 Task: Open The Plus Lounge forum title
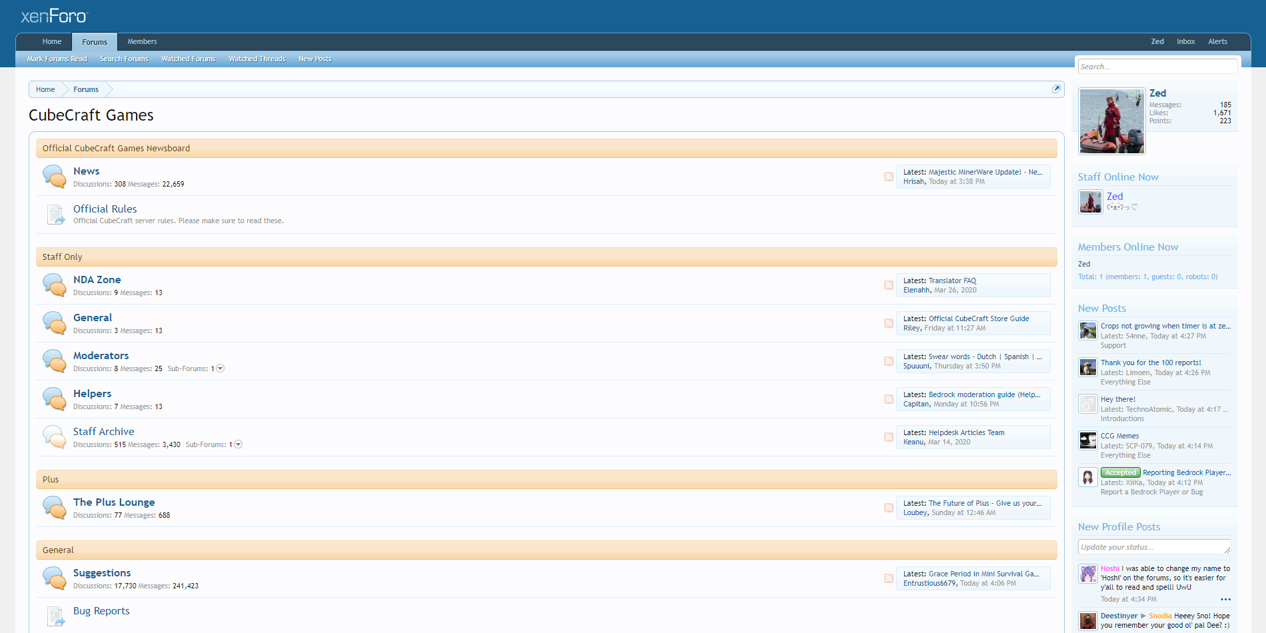pos(114,502)
